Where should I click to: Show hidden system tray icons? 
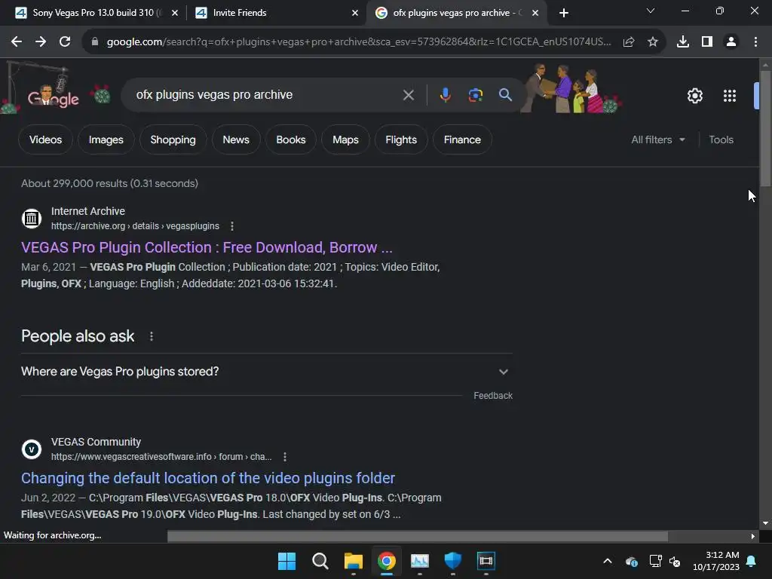click(608, 561)
